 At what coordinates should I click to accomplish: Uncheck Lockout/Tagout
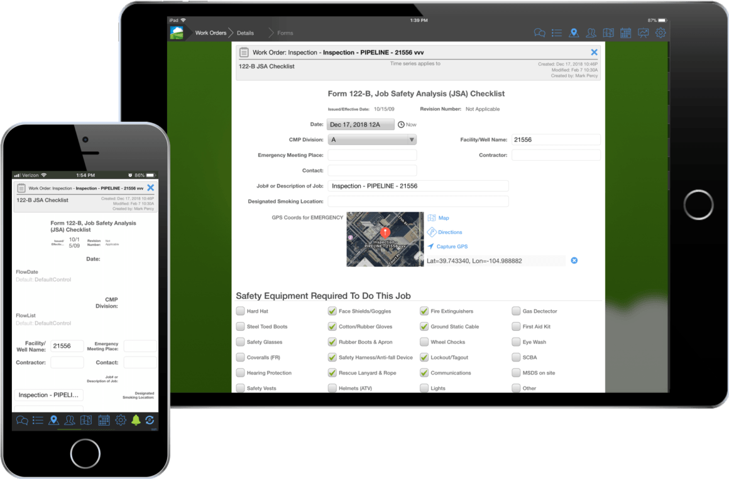tap(424, 357)
